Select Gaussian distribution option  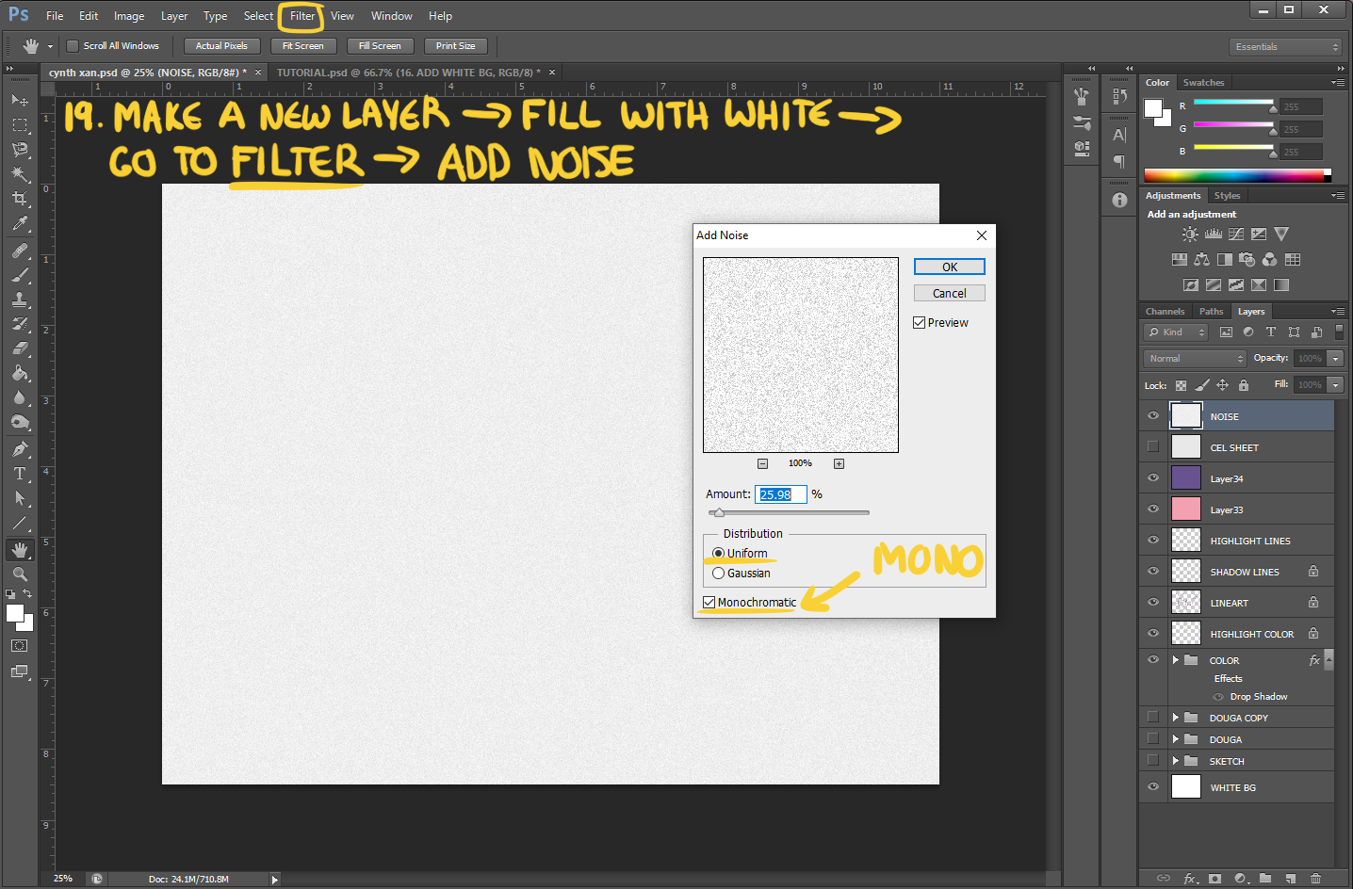pyautogui.click(x=719, y=574)
